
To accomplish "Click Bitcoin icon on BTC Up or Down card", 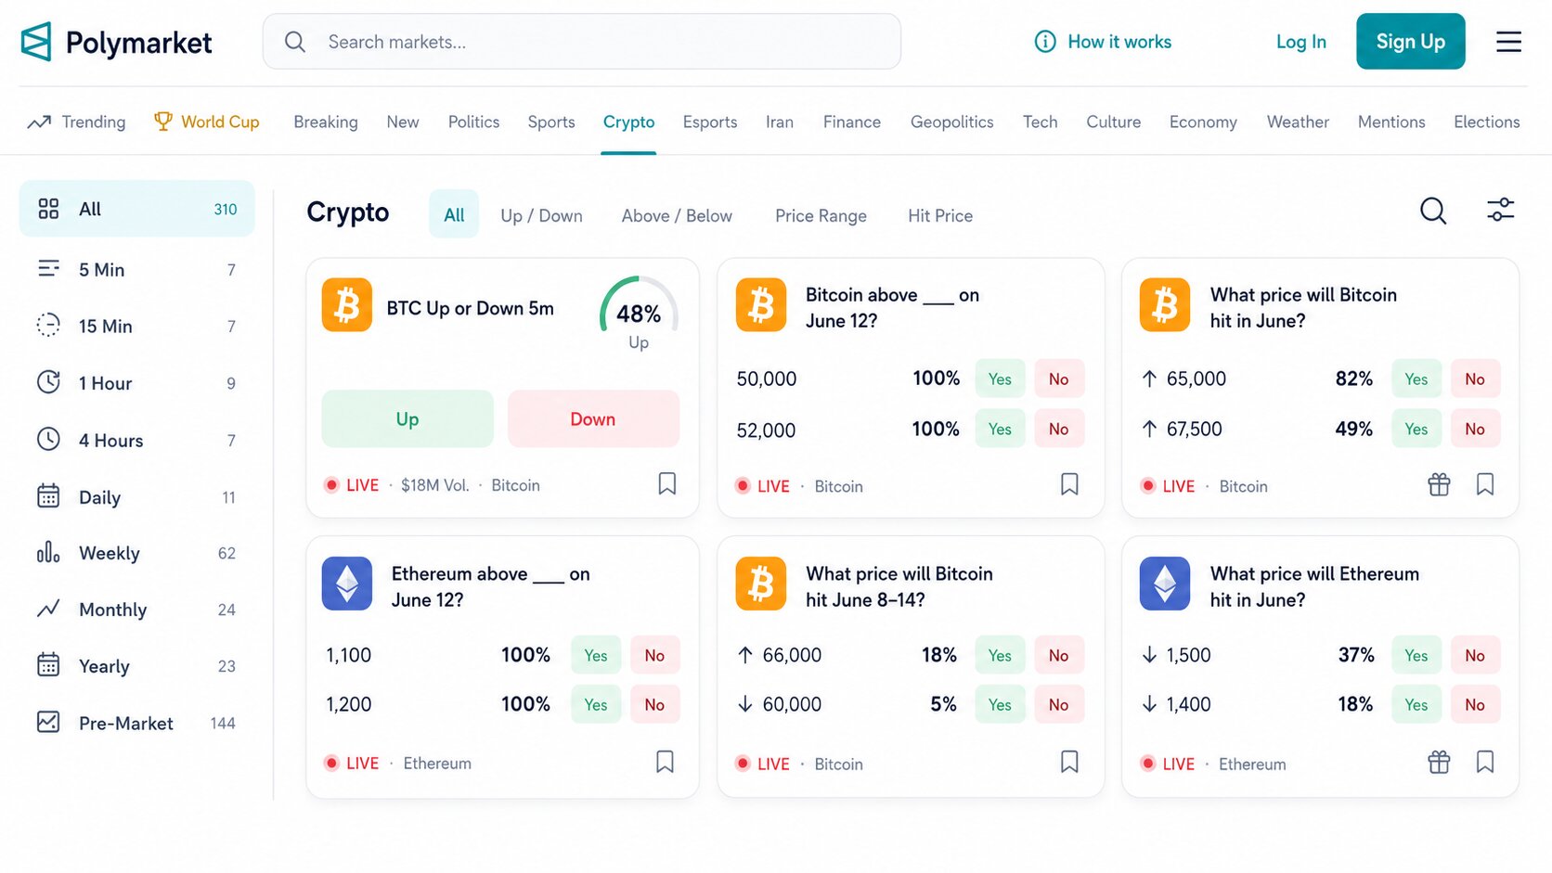I will [x=347, y=304].
